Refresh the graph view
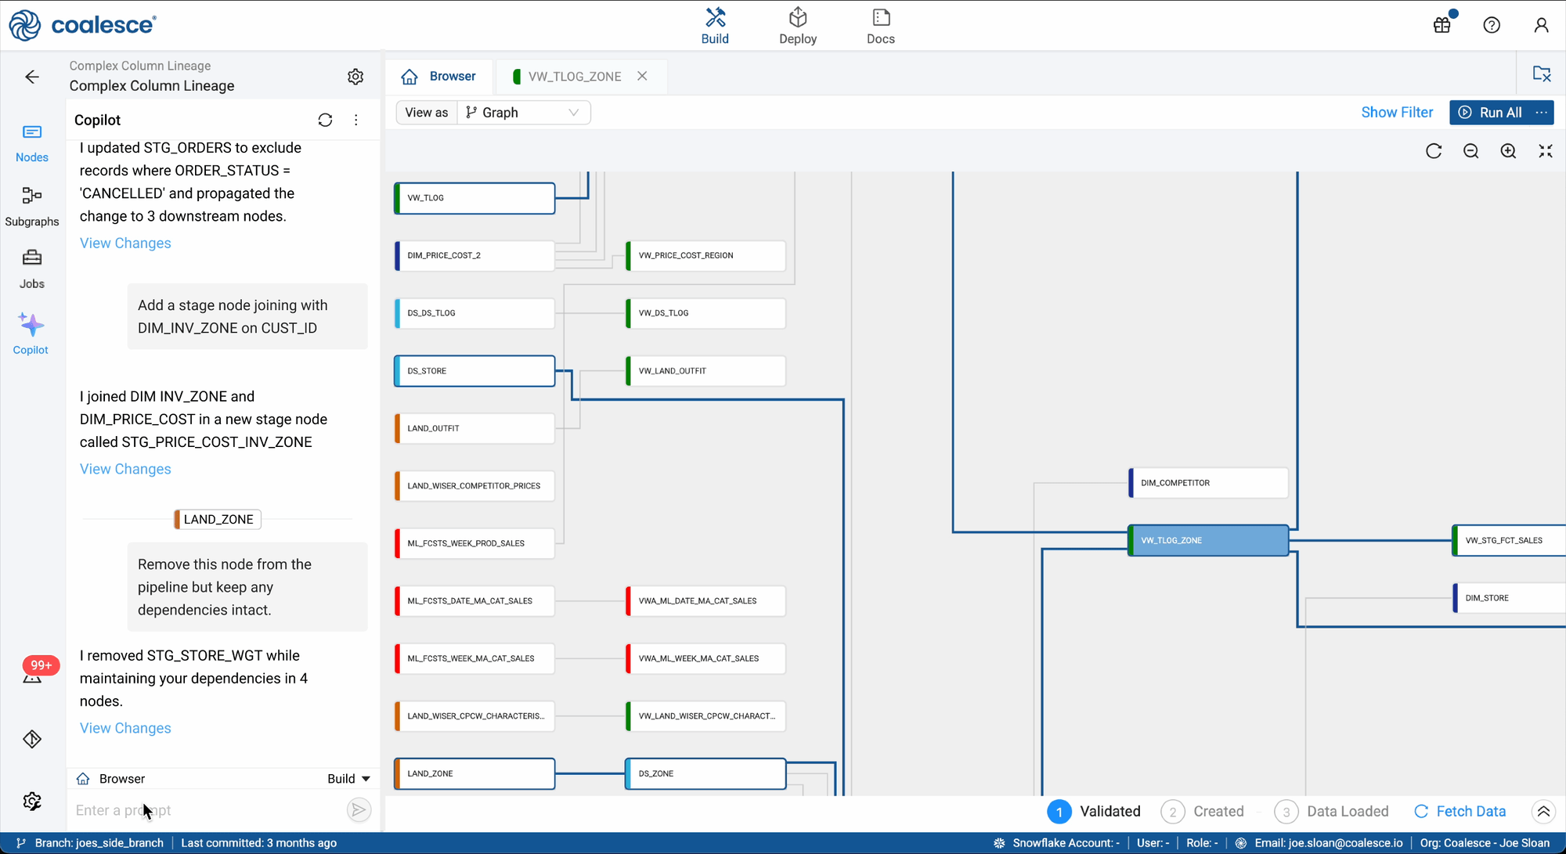Screen dimensions: 1566x854 click(1434, 151)
